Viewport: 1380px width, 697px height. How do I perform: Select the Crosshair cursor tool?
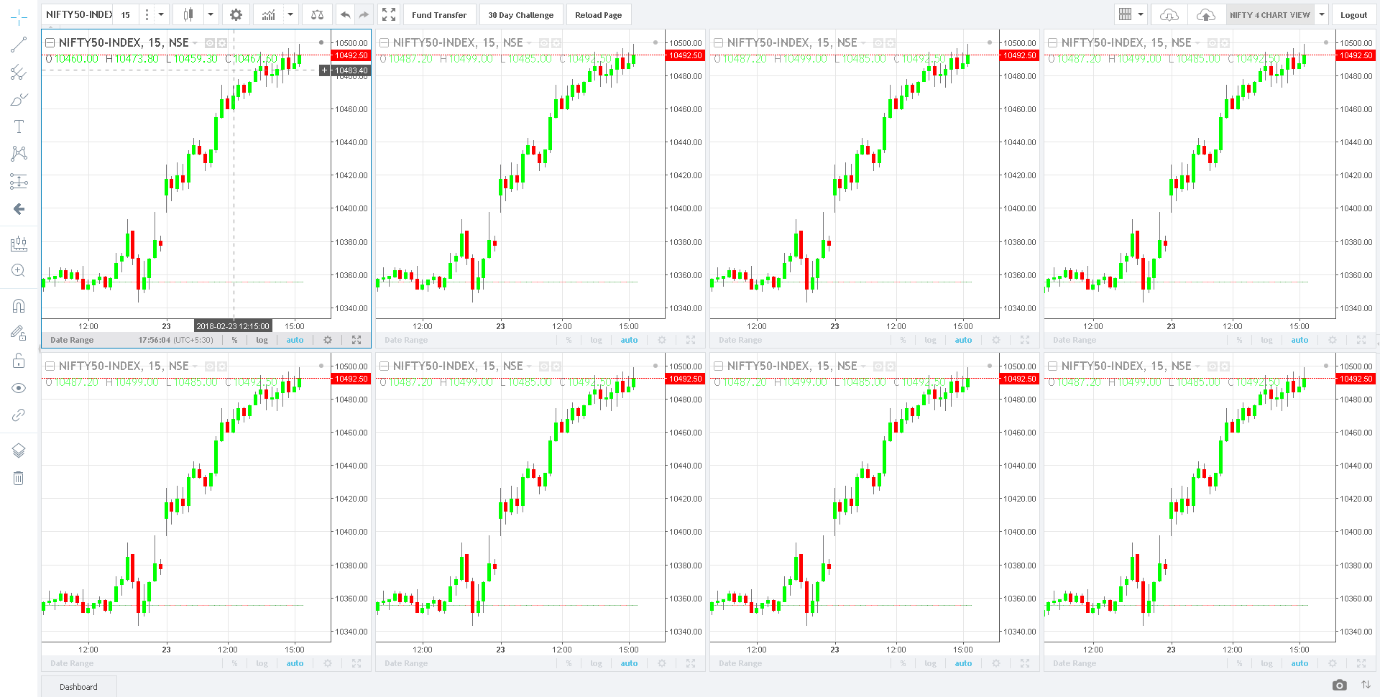(19, 18)
